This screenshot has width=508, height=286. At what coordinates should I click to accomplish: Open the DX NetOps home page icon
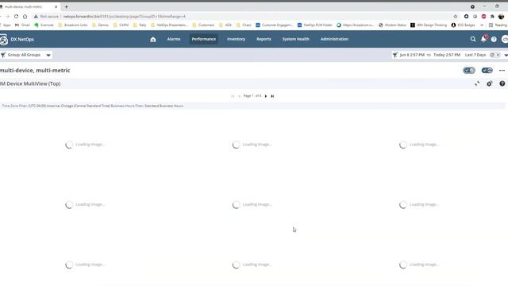pyautogui.click(x=153, y=39)
